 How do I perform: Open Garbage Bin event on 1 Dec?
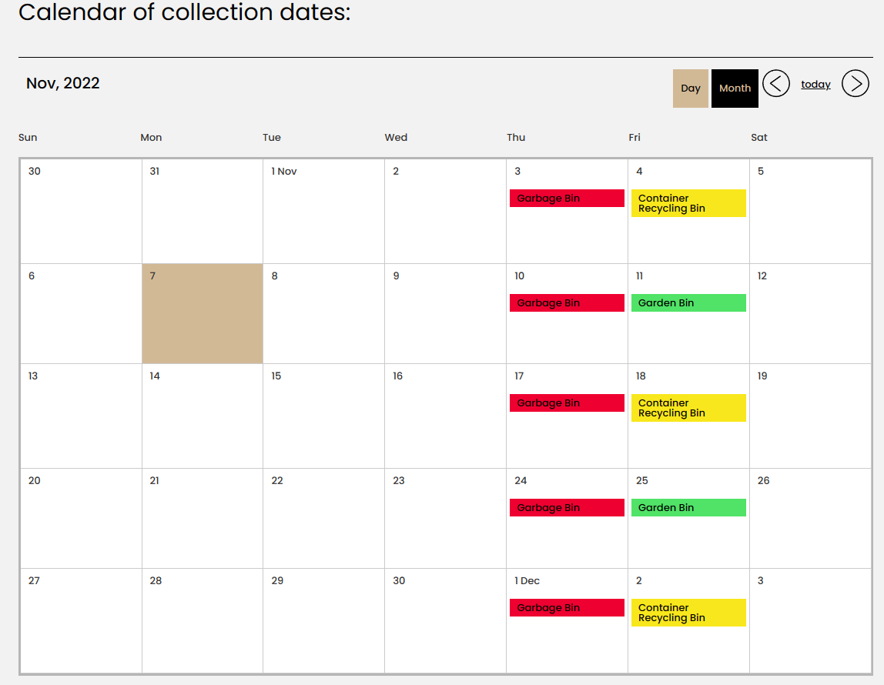pos(567,608)
